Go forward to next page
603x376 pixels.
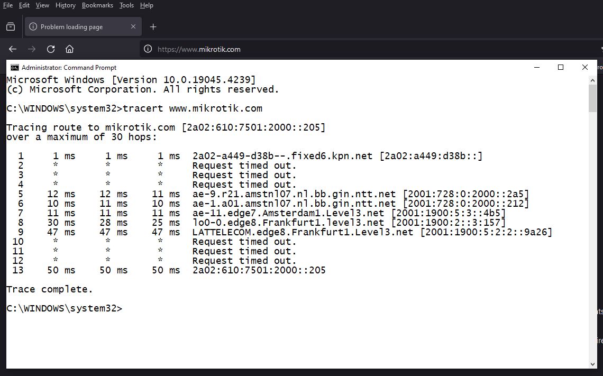click(32, 49)
